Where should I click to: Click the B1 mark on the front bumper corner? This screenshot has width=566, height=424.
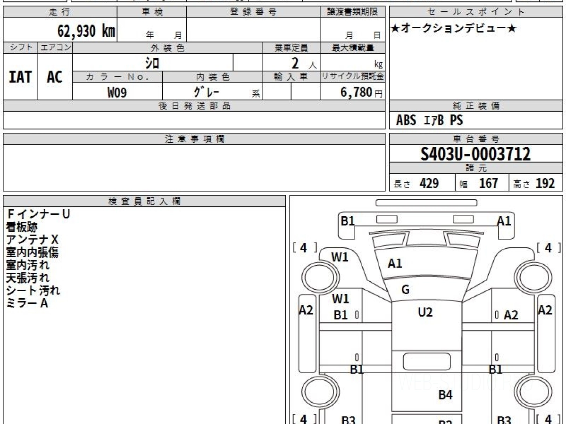[348, 220]
